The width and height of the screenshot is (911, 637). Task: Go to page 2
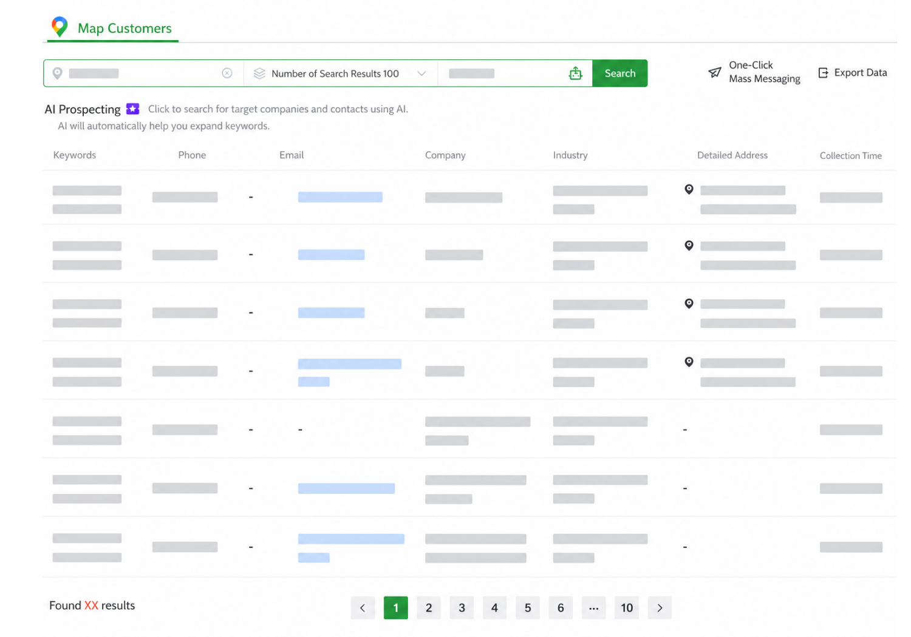point(429,608)
